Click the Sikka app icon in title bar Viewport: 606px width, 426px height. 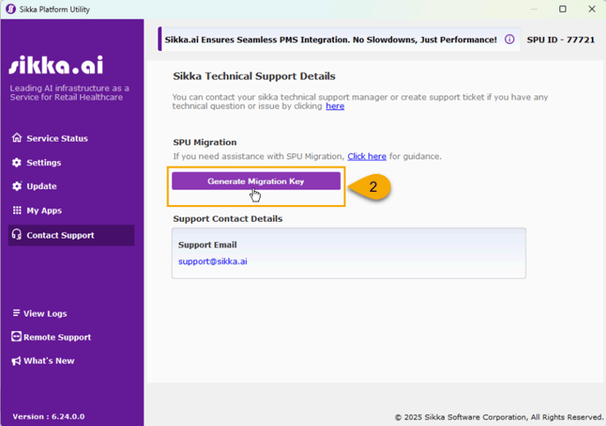10,9
